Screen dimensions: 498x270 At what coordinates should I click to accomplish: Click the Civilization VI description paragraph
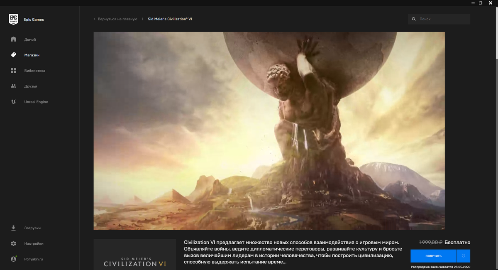click(x=293, y=252)
